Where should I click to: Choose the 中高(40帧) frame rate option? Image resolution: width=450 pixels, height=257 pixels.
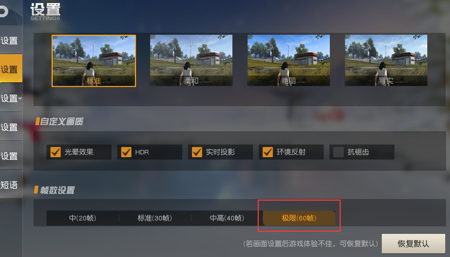227,218
